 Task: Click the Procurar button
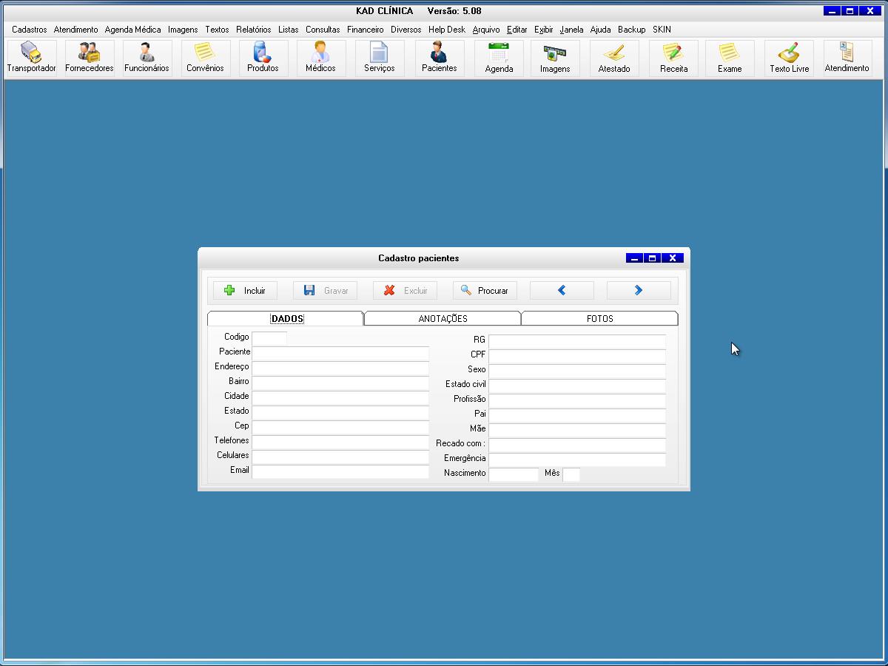click(x=485, y=291)
